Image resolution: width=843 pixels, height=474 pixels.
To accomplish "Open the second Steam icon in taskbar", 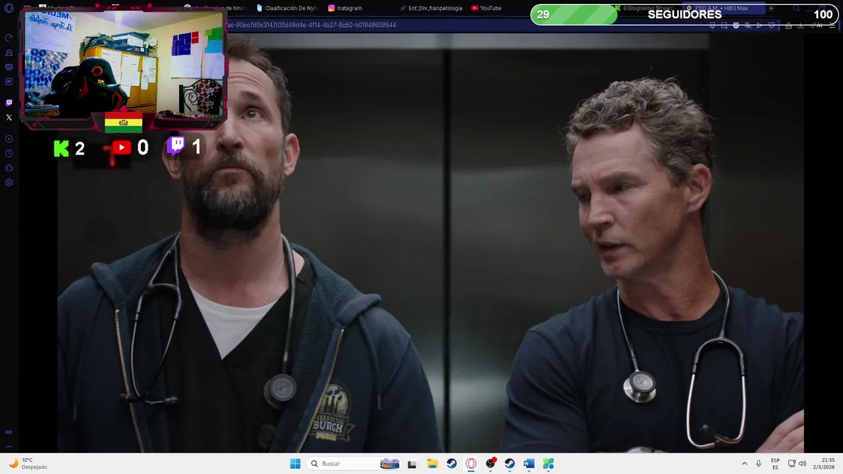I will [x=509, y=464].
